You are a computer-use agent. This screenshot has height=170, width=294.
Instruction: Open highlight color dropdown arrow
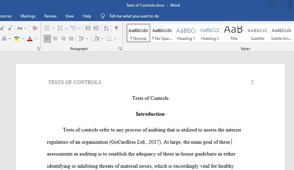pos(23,39)
